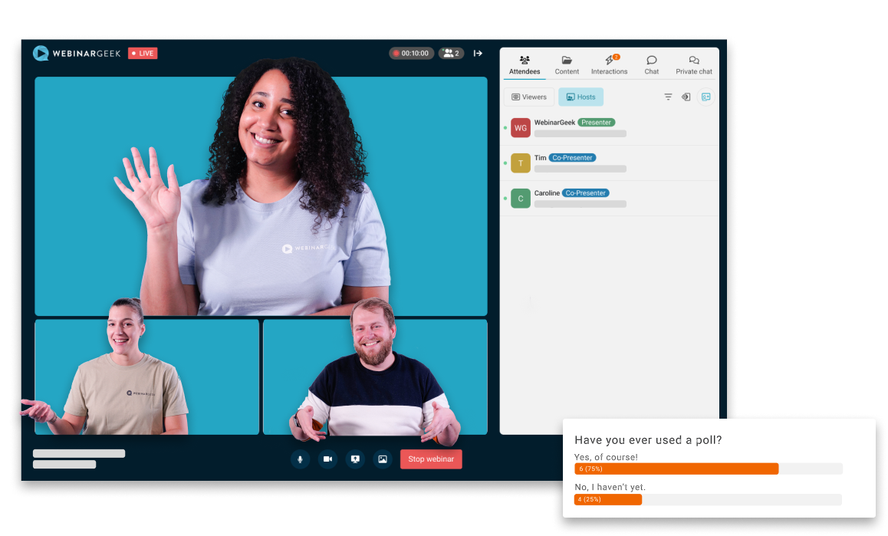The width and height of the screenshot is (888, 536).
Task: Select the Hosts filter button
Action: (x=580, y=97)
